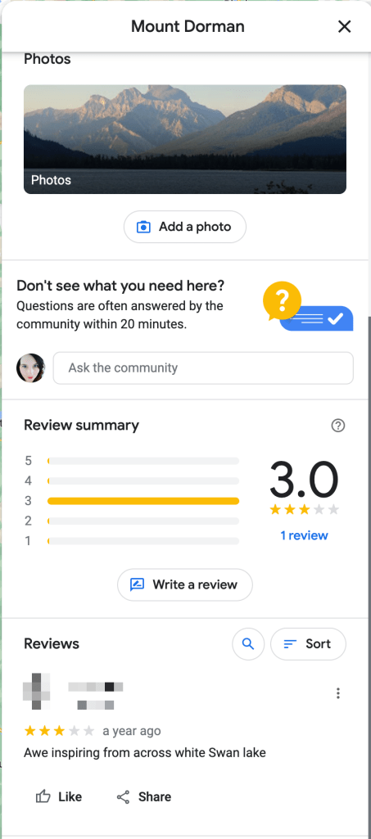Open the Mount Dorman photos thumbnail
This screenshot has width=371, height=839.
point(185,139)
